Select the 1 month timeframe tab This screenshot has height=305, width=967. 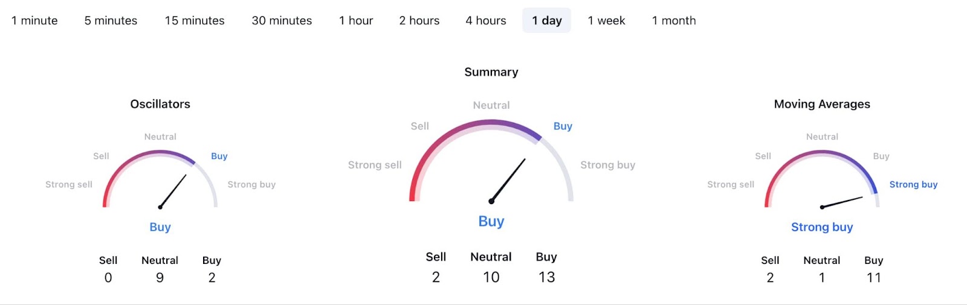[673, 21]
